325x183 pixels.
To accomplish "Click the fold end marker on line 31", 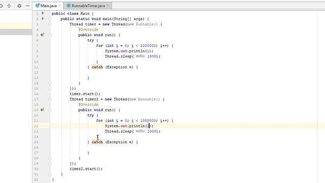I will (x=50, y=174).
